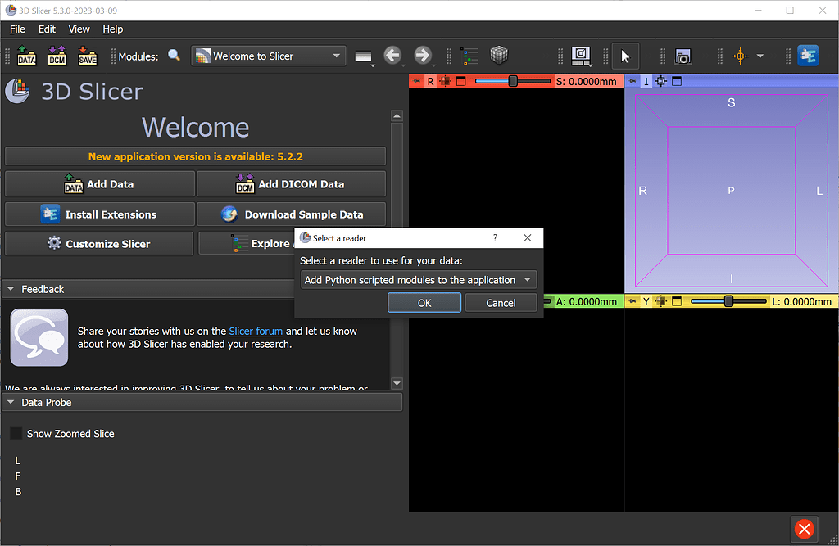839x546 pixels.
Task: Click the Add DICOM toolbar icon
Action: 57,56
